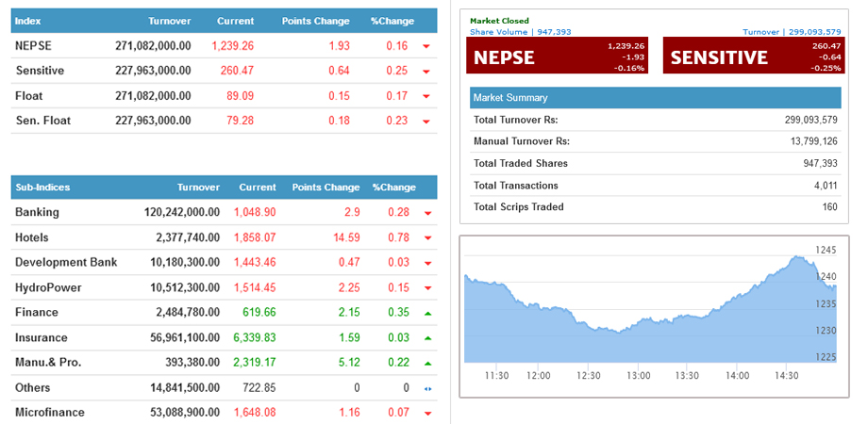Click the down arrow in Development Bank row
The width and height of the screenshot is (868, 424).
point(427,263)
